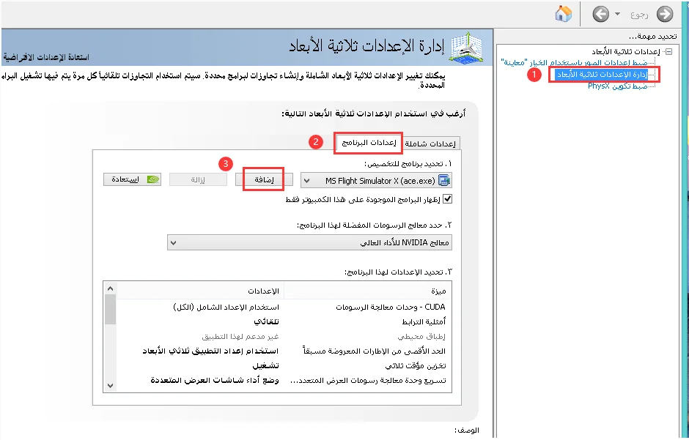Click استعادة الإعدادات الافتراضية link in header
The width and height of the screenshot is (689, 440).
(46, 57)
